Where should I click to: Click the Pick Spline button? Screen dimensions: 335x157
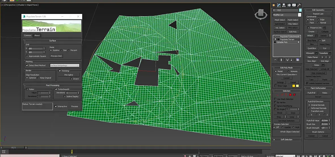point(69,75)
